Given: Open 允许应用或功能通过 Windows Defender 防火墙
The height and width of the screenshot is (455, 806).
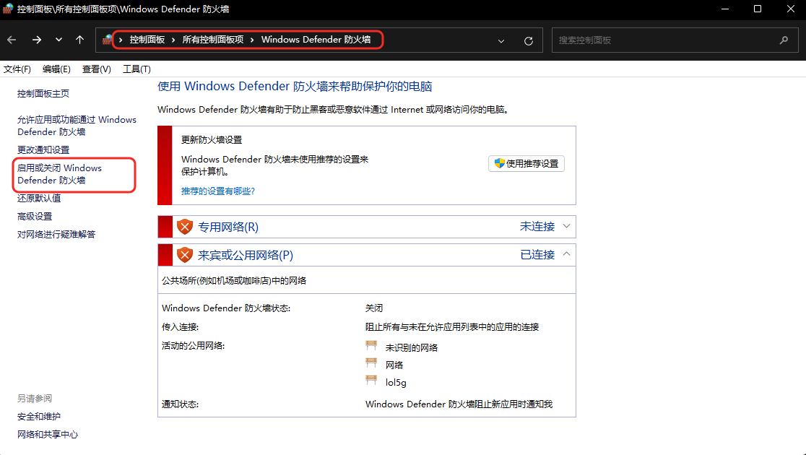Looking at the screenshot, I should pos(77,126).
